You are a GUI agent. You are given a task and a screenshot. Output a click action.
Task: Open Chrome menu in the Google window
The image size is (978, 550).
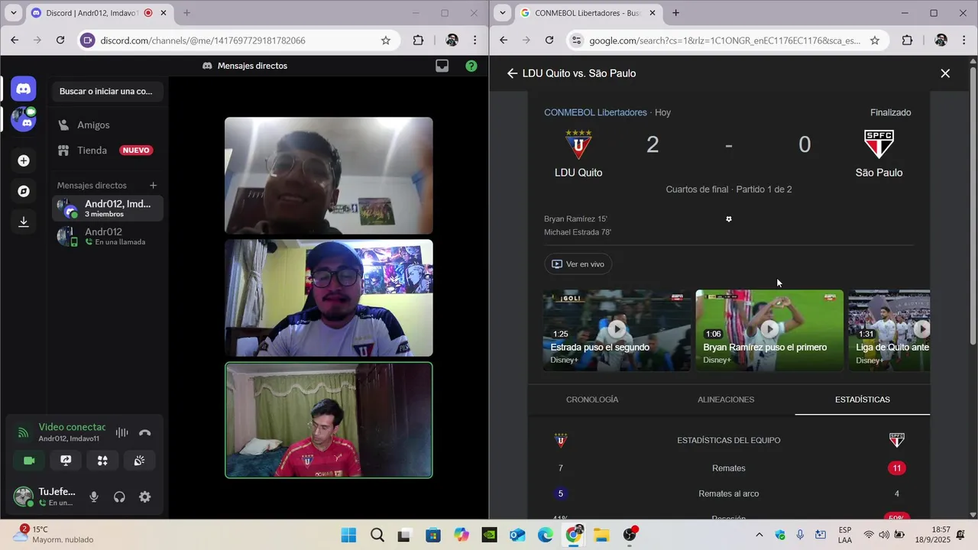964,40
